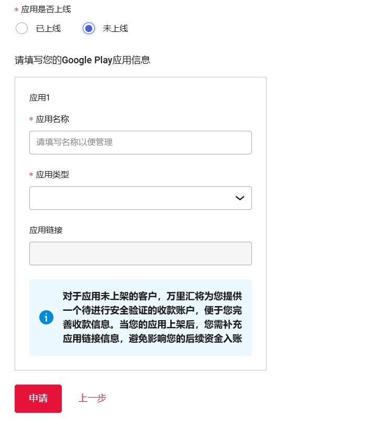Image resolution: width=386 pixels, height=428 pixels.
Task: Click the red asterisk beside 应用名称
Action: coord(31,120)
